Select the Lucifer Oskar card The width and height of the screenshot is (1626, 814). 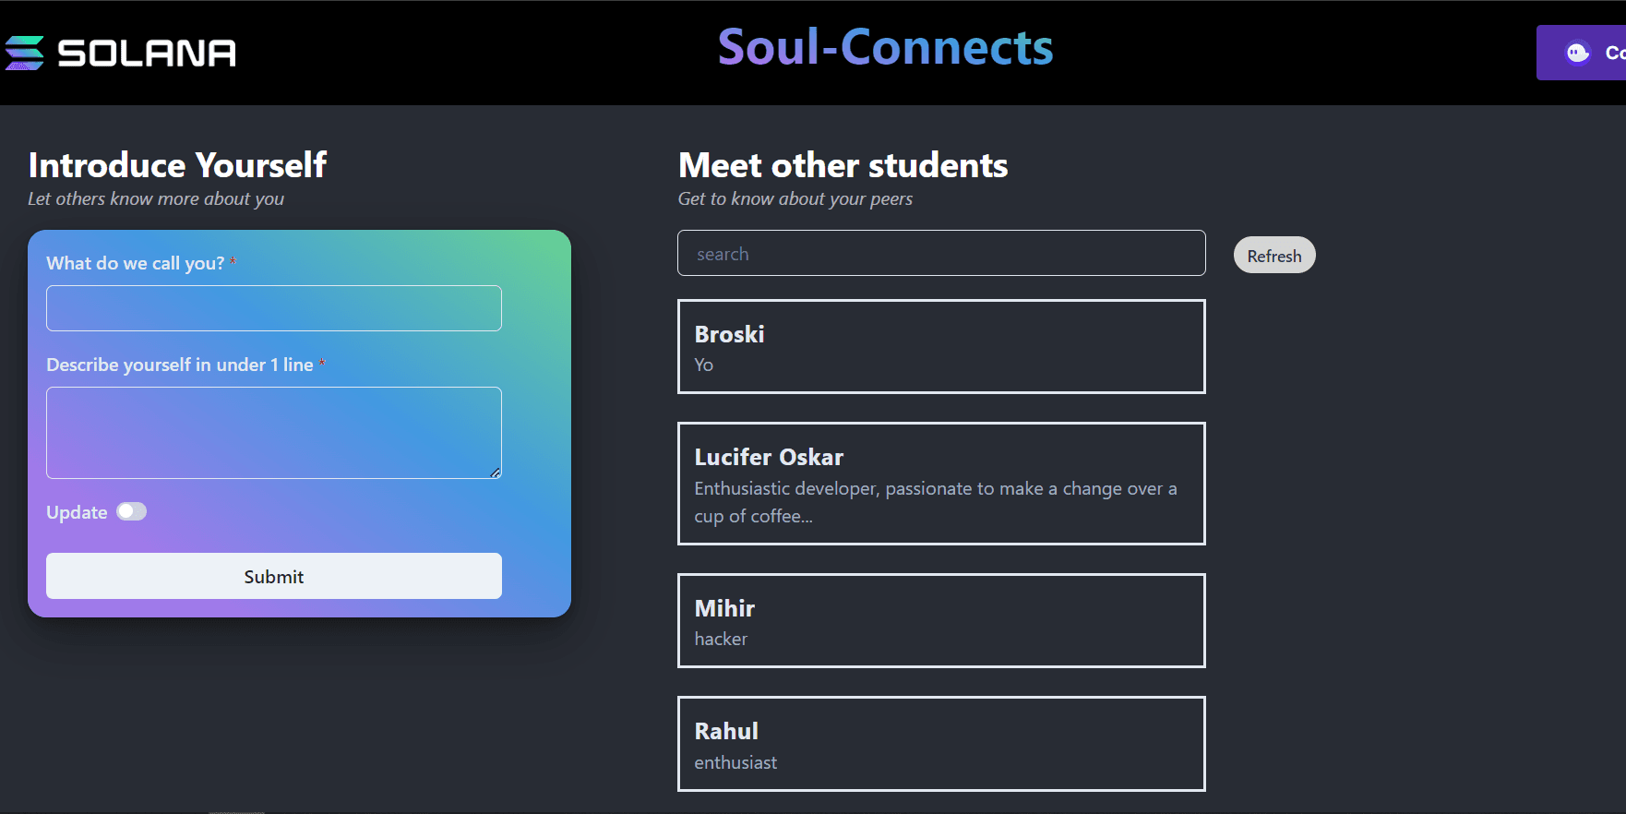coord(941,484)
